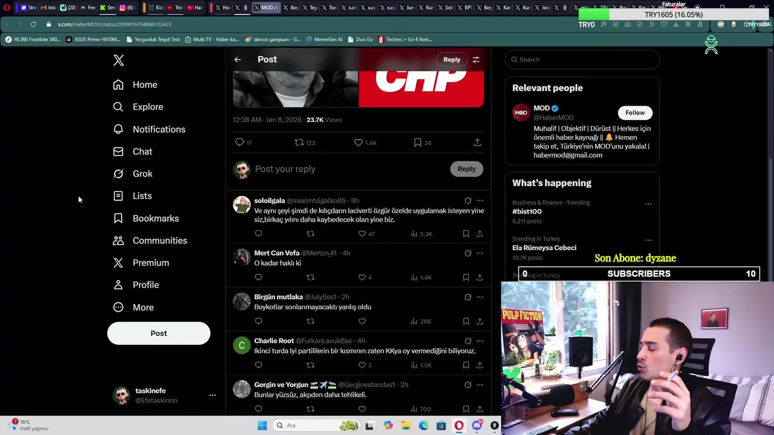This screenshot has width=774, height=435.
Task: Open Premium in sidebar
Action: tap(141, 263)
